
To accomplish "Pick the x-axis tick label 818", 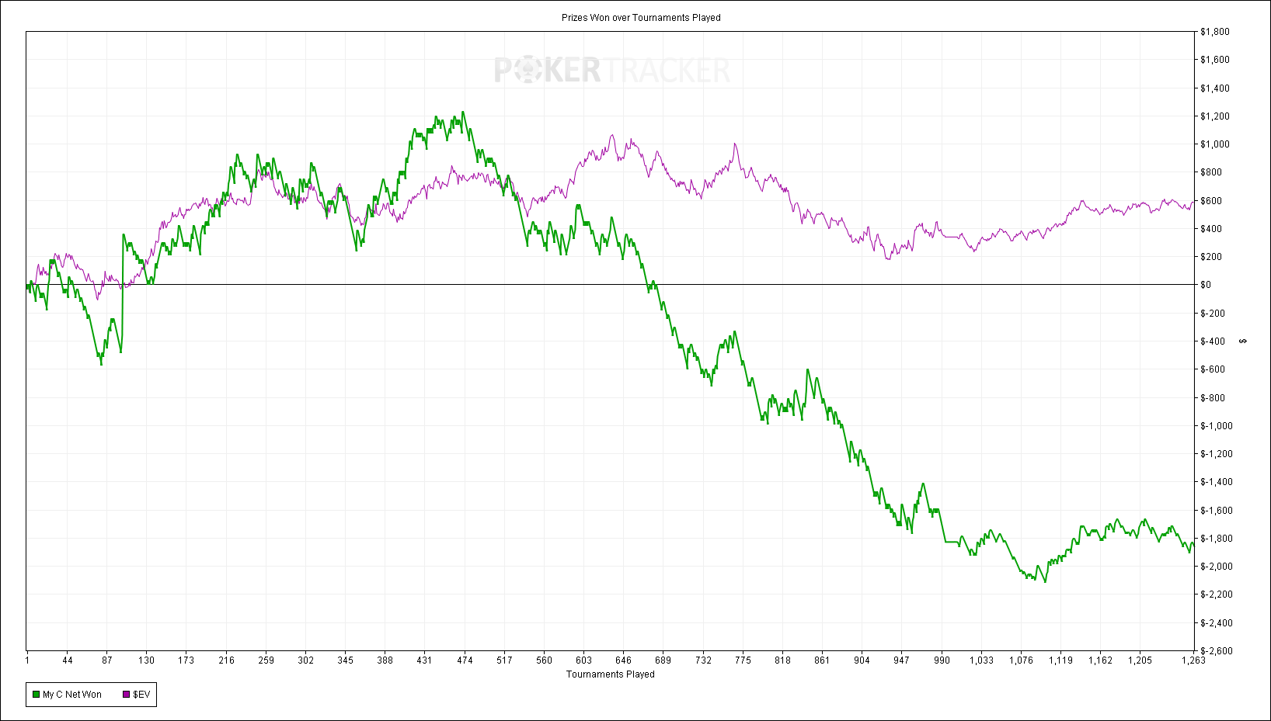I will point(783,660).
